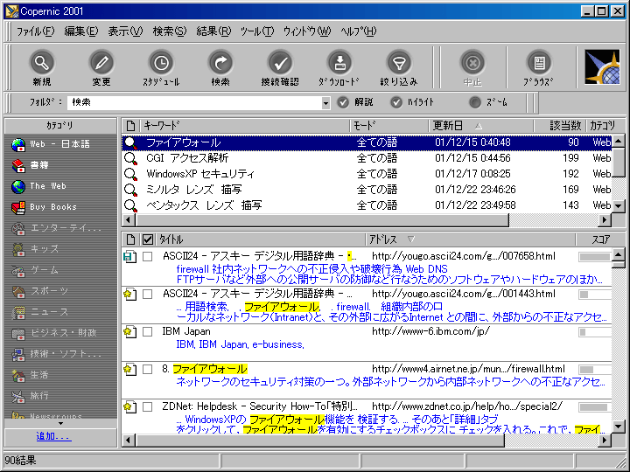The height and width of the screenshot is (472, 630).
Task: Select the CGI アクセス解析 search row
Action: [367, 158]
